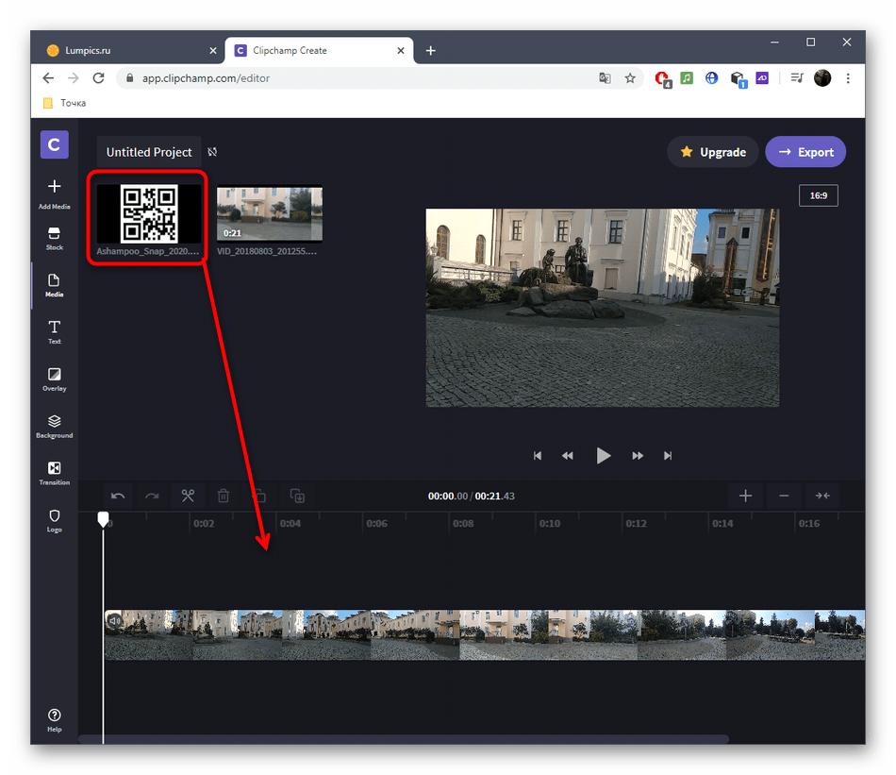The width and height of the screenshot is (896, 775).
Task: Open the Chrome three-dot menu
Action: tap(848, 78)
